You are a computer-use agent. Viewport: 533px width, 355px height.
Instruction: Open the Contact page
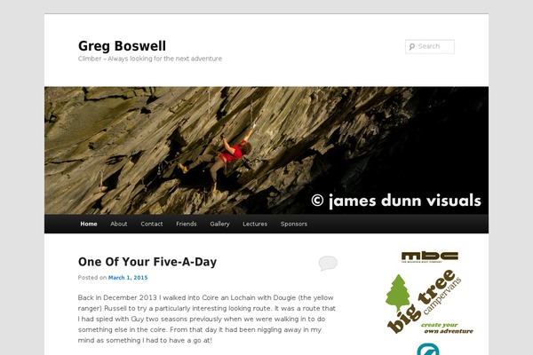(x=152, y=224)
